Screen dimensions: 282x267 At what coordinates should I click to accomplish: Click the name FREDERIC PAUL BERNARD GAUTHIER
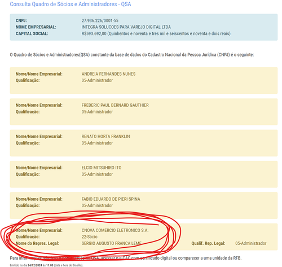115,105
